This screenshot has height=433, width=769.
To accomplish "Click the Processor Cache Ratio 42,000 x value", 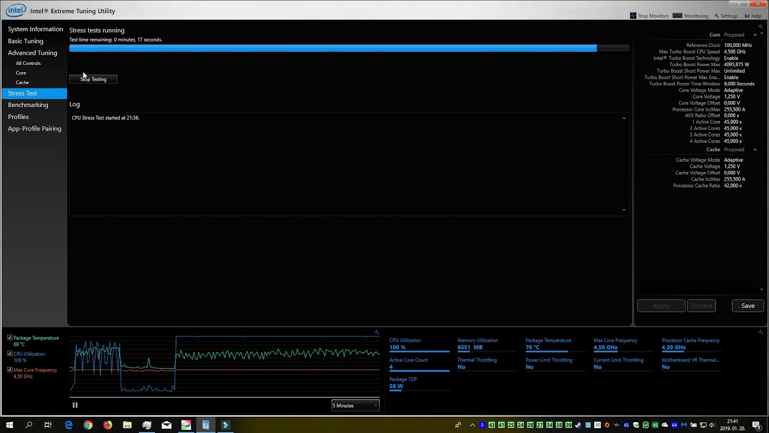I will point(733,186).
